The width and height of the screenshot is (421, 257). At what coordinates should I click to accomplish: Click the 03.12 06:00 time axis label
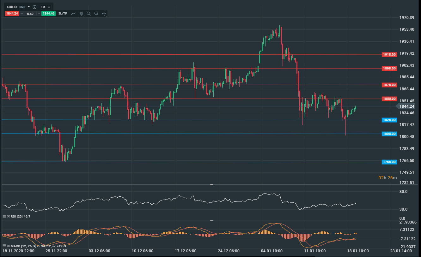click(100, 251)
